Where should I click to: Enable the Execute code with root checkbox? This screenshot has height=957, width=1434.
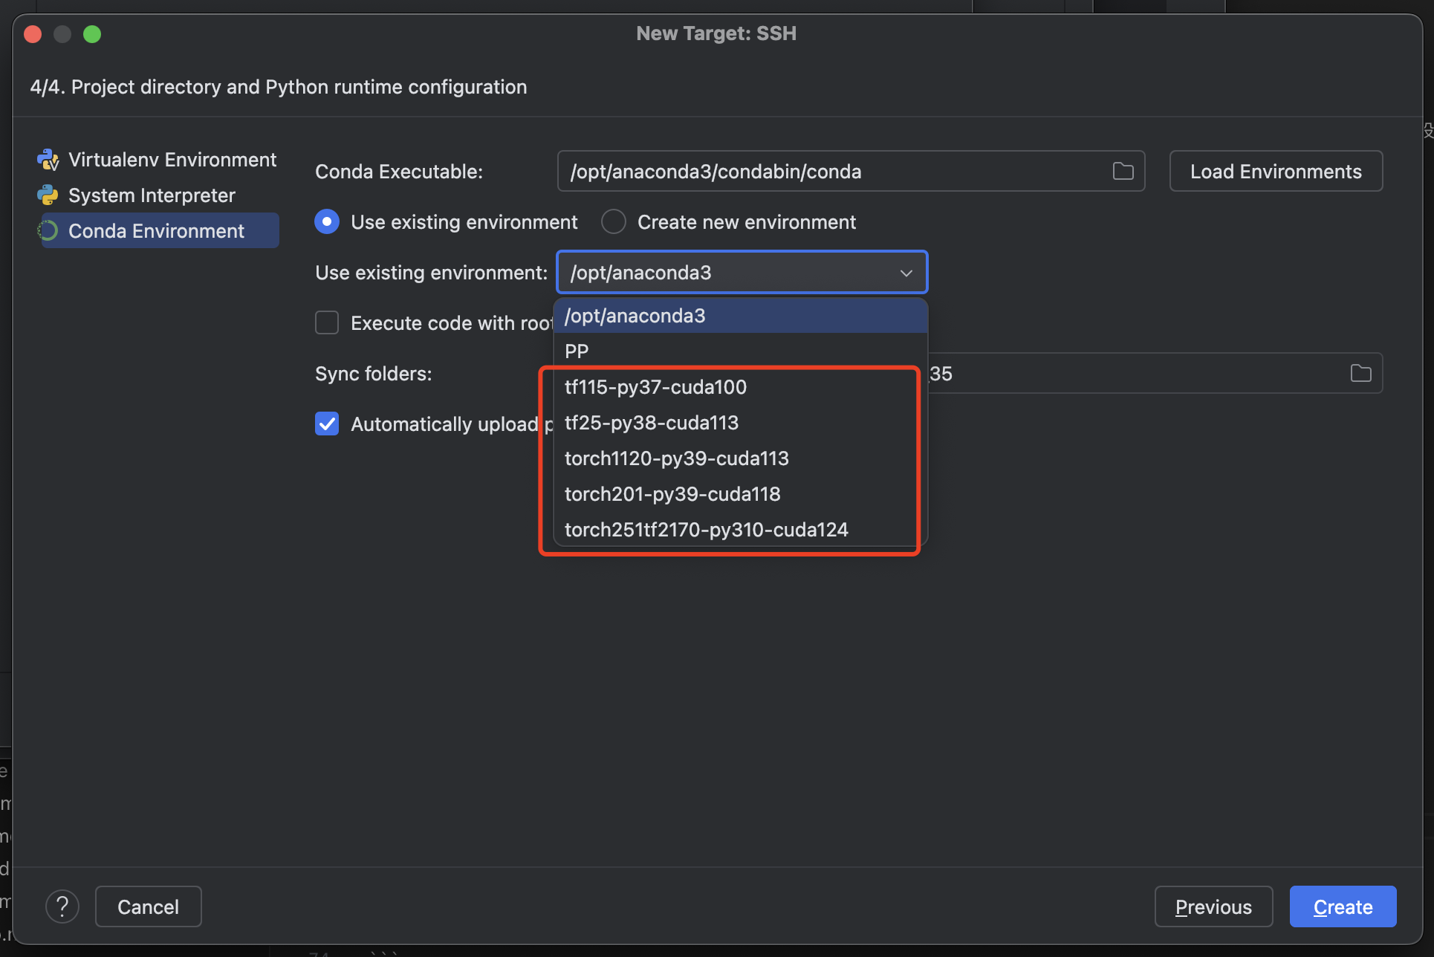click(327, 323)
